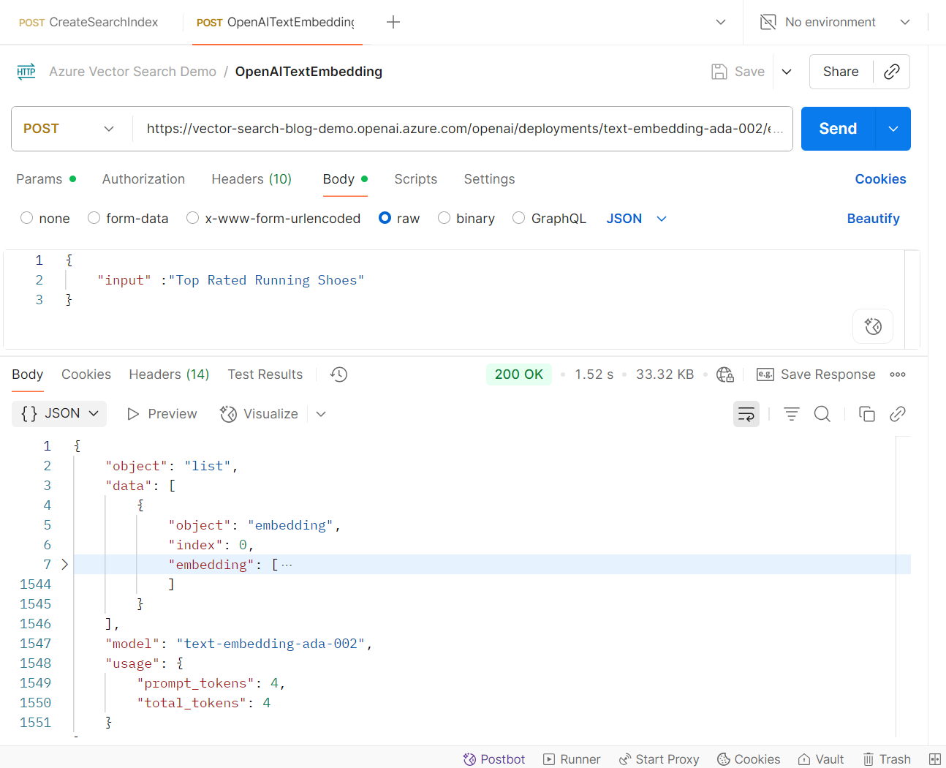Open Cookies from the status bar
The width and height of the screenshot is (946, 768).
point(749,759)
